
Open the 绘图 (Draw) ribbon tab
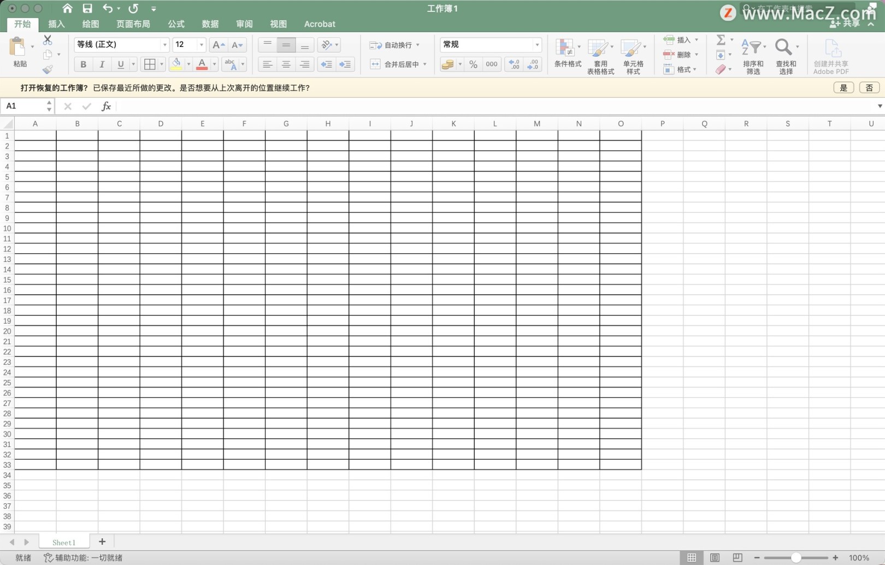[x=91, y=24]
